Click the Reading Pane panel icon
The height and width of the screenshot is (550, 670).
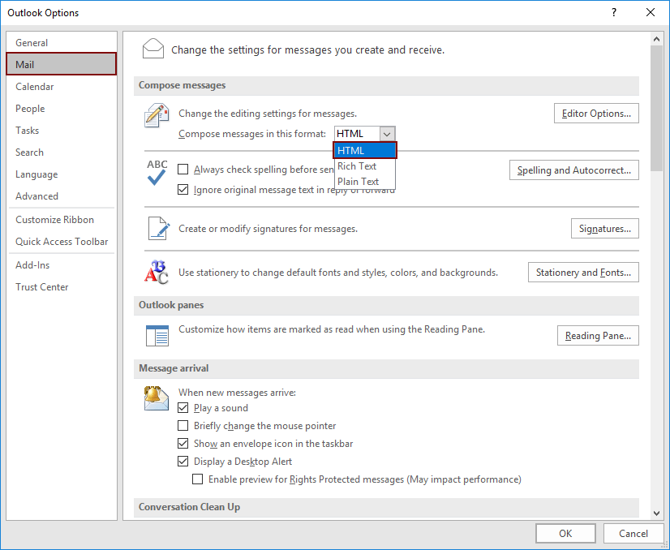156,335
